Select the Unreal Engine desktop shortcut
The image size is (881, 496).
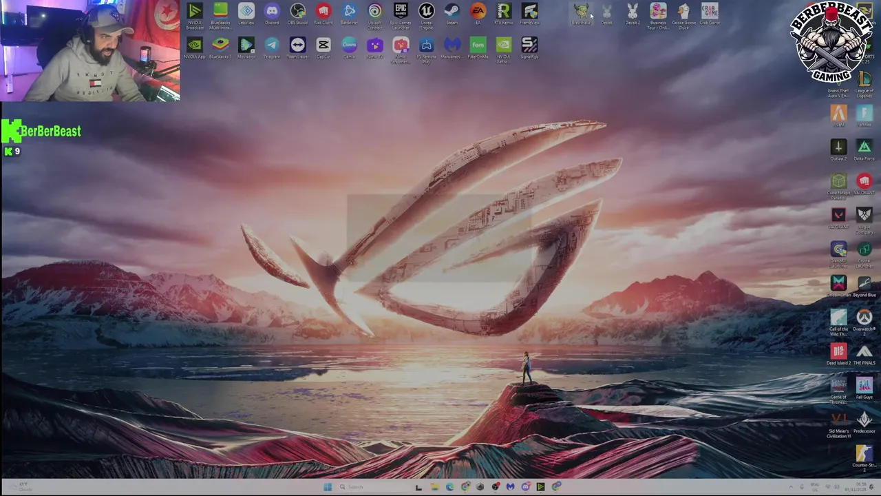click(x=426, y=15)
